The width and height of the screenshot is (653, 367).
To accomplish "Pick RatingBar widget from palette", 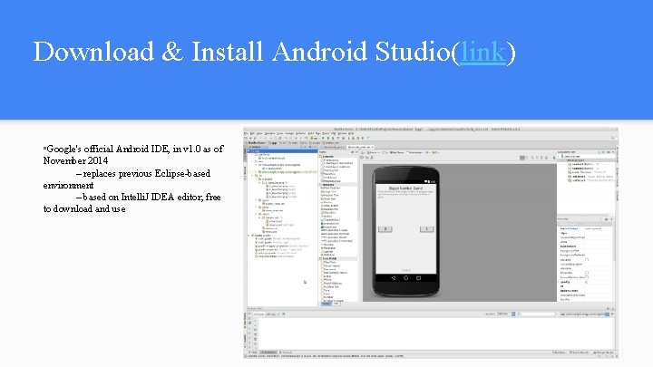I will tap(329, 248).
